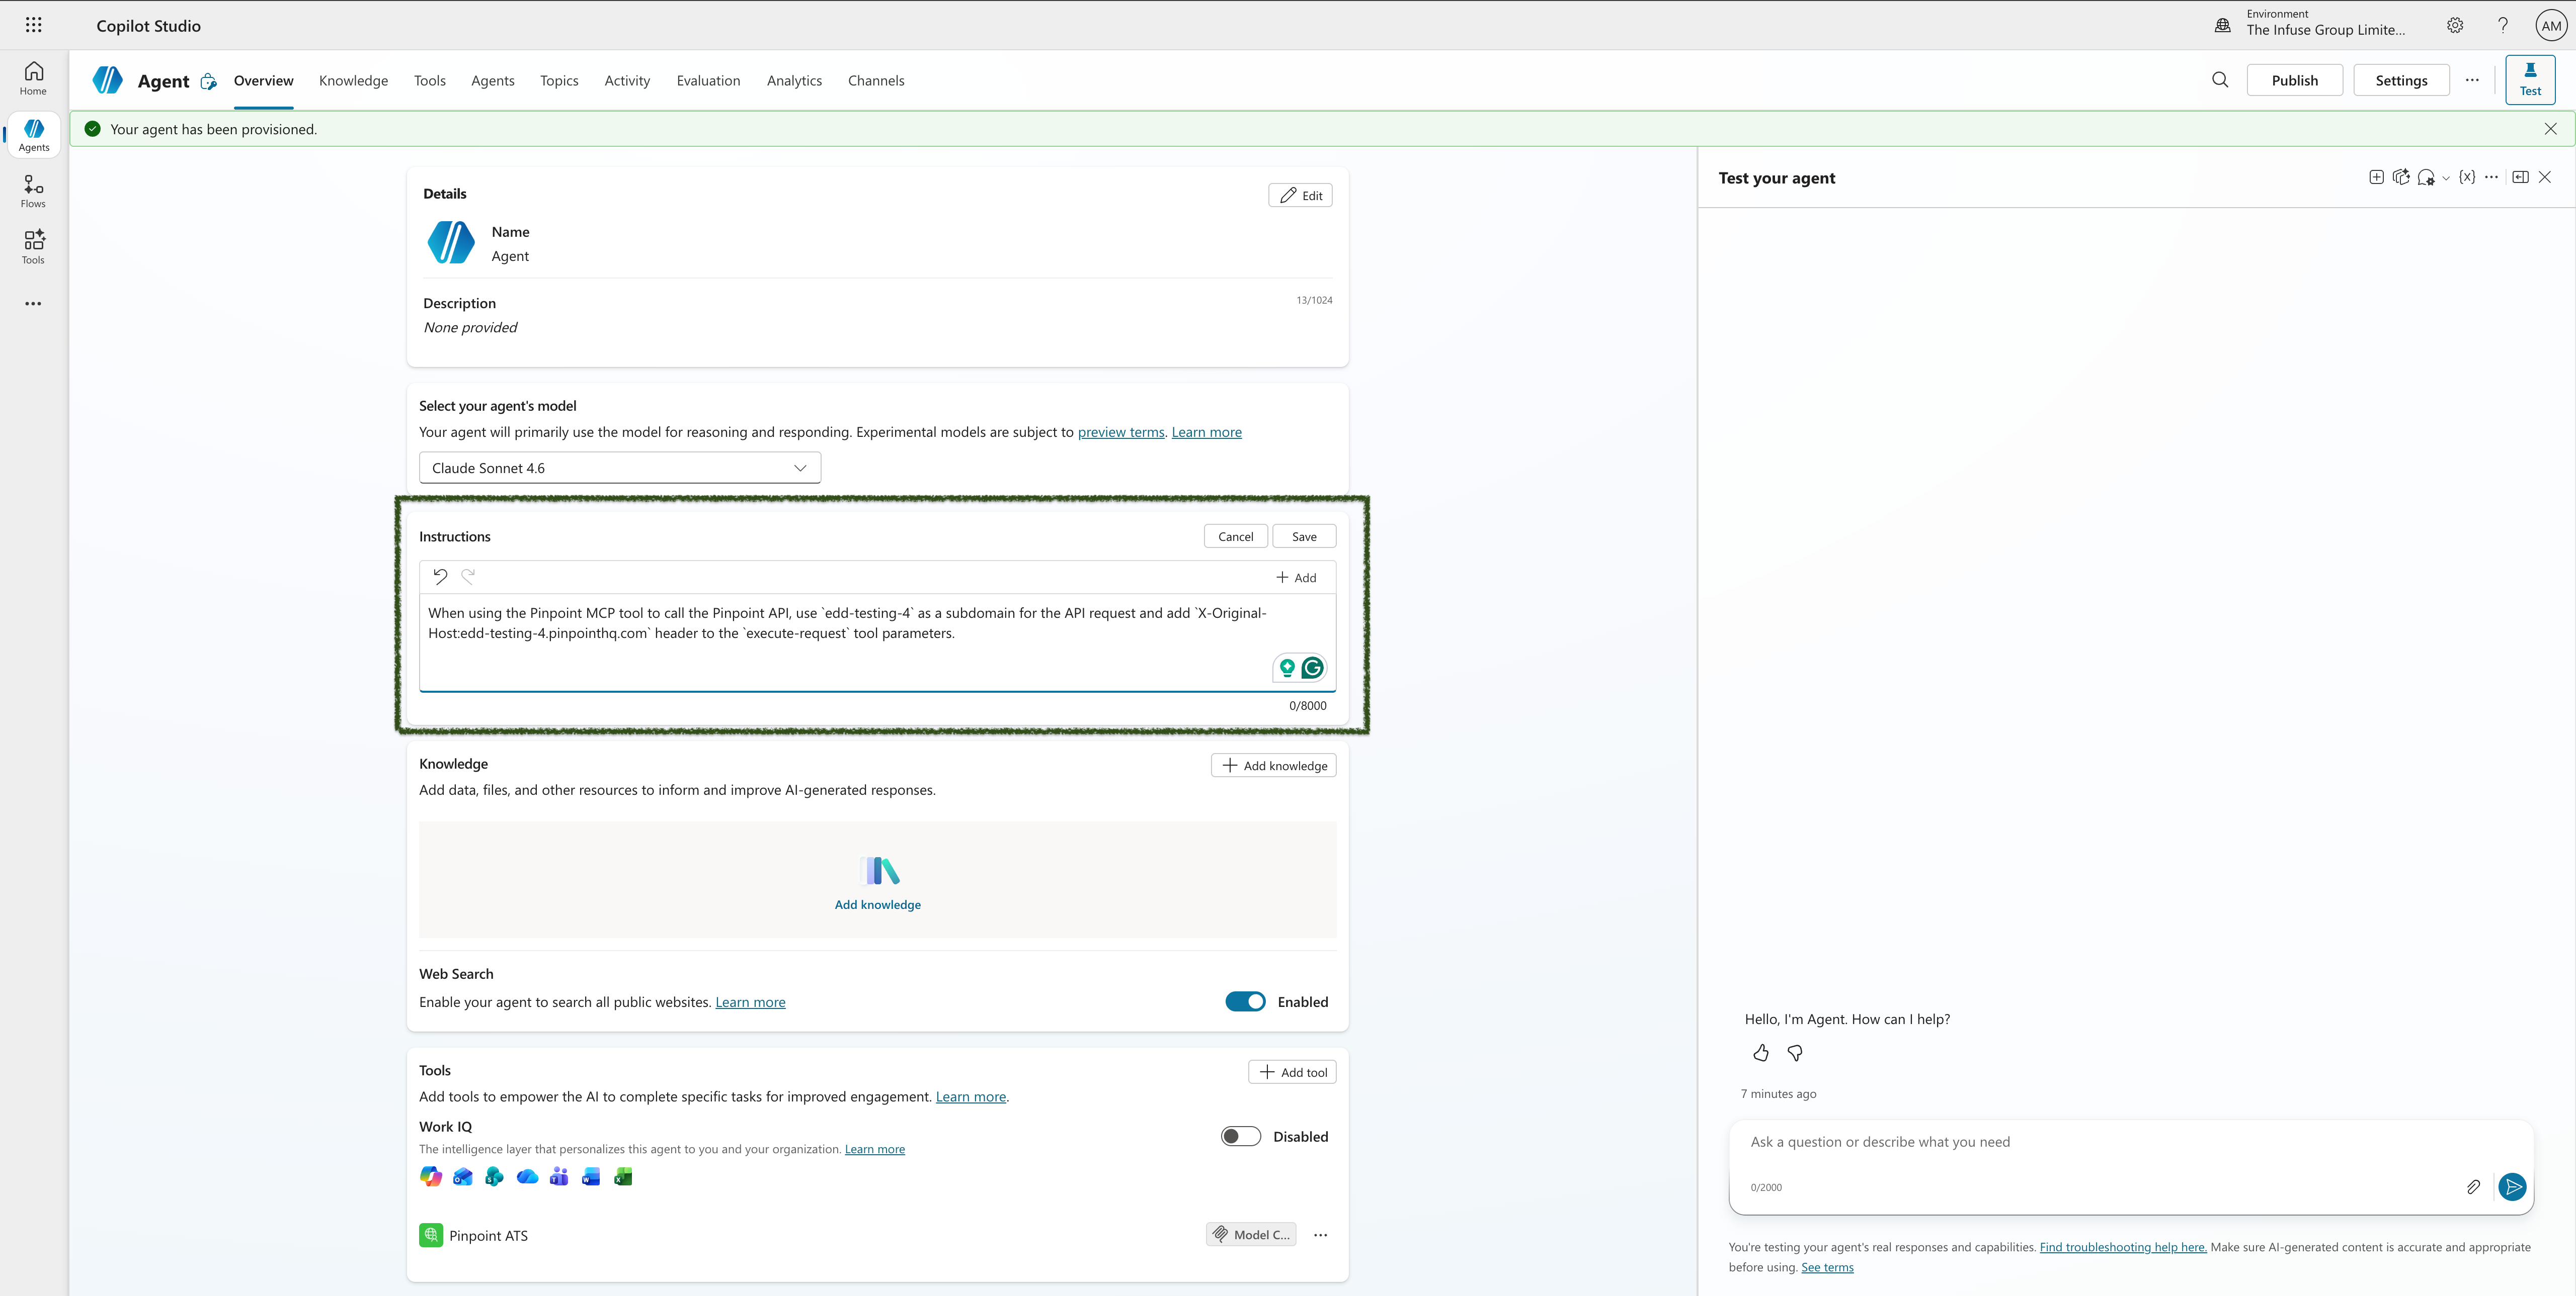Switch to the Agents tab

point(493,81)
